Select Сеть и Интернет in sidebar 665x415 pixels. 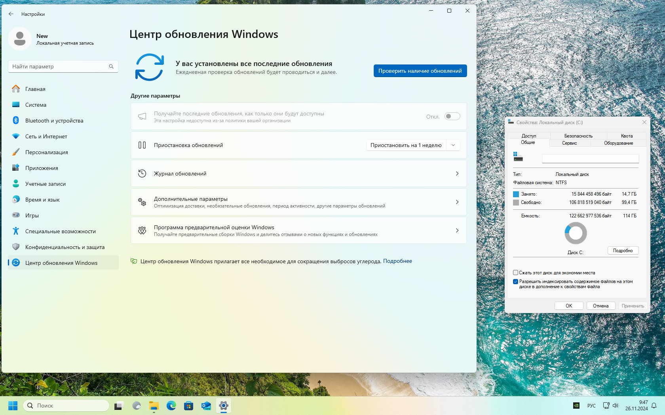pyautogui.click(x=63, y=136)
